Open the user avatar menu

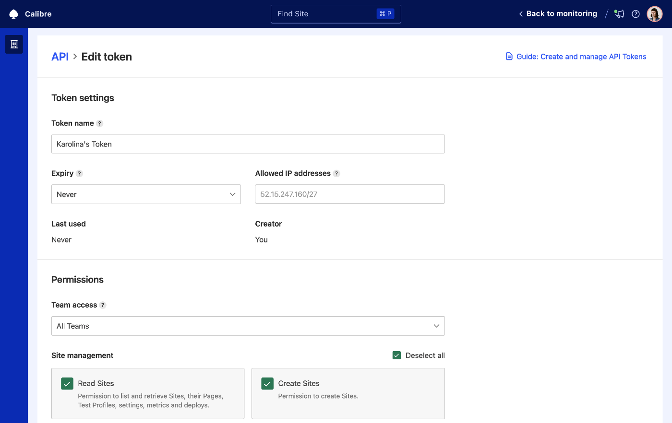pos(655,13)
